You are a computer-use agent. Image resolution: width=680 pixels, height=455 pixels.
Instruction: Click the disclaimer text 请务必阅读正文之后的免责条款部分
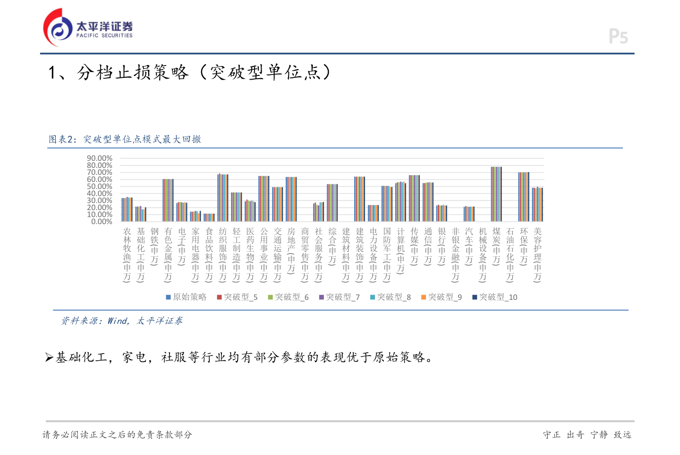pyautogui.click(x=118, y=435)
